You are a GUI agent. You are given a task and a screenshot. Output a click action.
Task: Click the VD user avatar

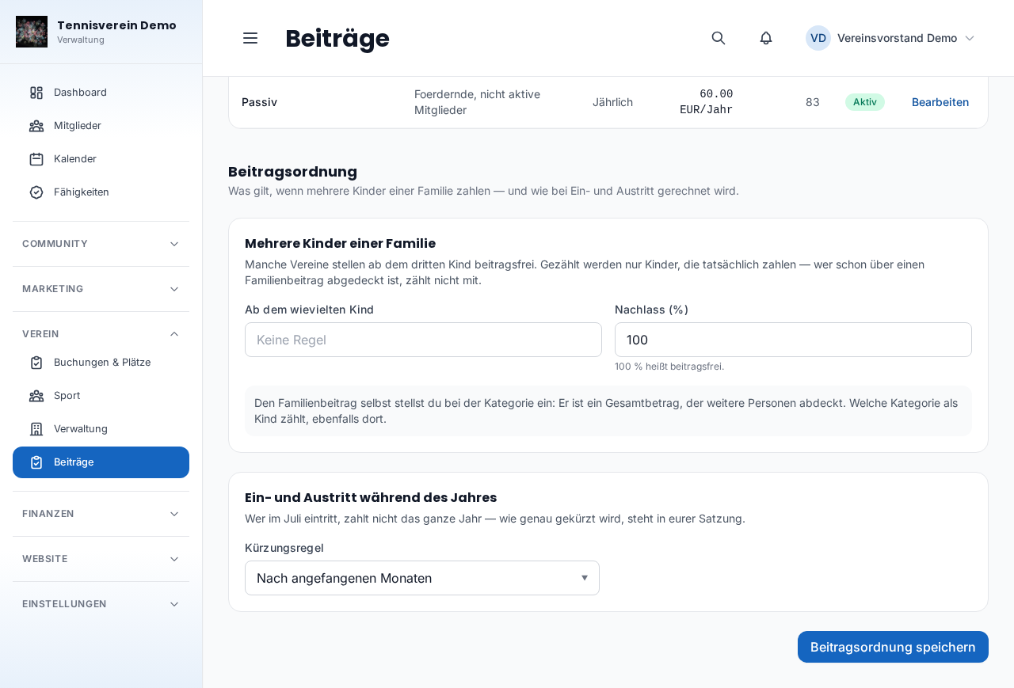818,38
